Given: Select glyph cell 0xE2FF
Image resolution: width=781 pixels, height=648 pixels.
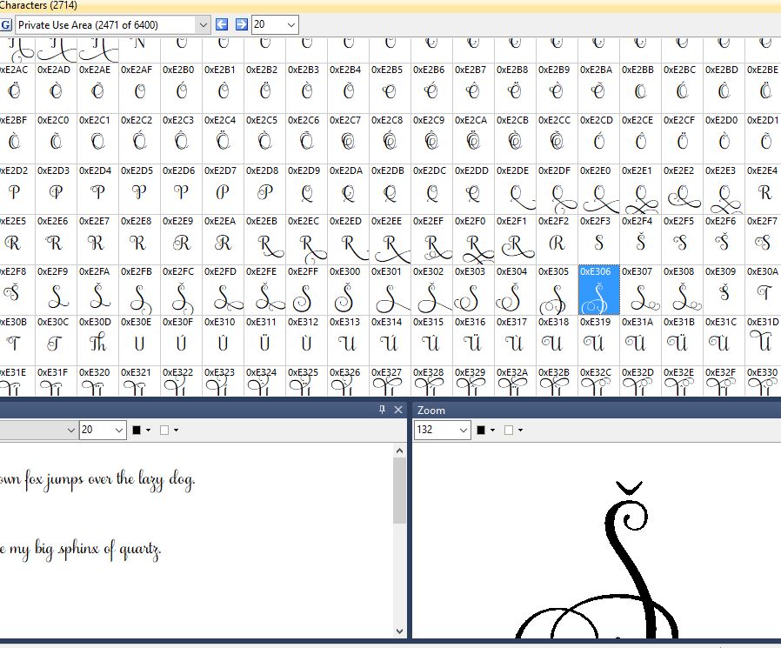Looking at the screenshot, I should pos(306,290).
